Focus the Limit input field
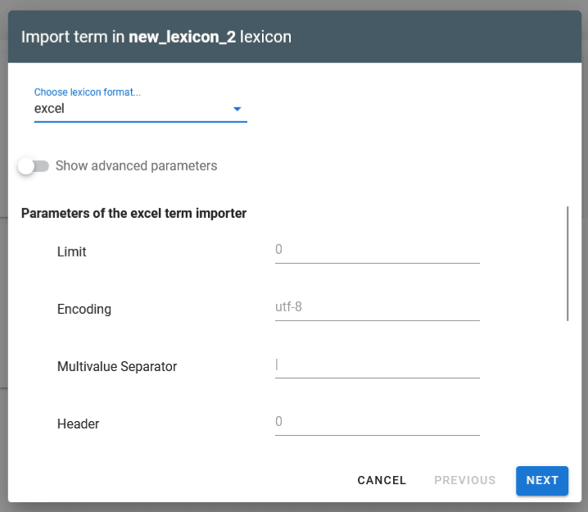This screenshot has height=512, width=588. click(377, 250)
